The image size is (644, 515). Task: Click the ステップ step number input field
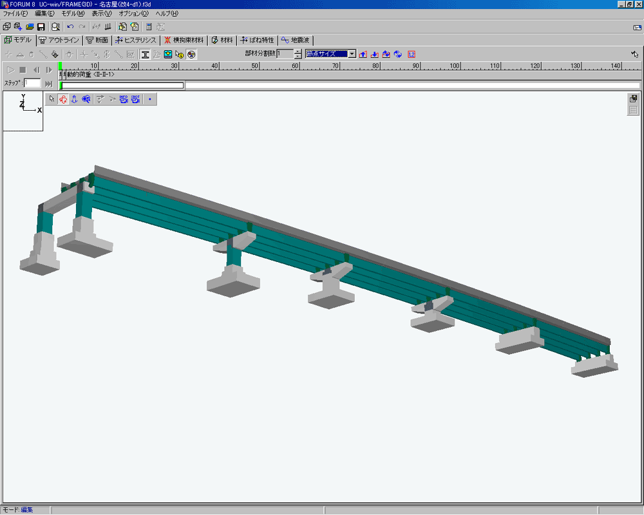(x=32, y=83)
